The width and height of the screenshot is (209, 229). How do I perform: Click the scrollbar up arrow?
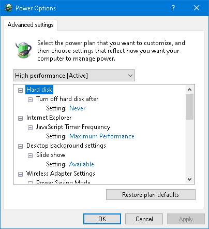point(190,90)
